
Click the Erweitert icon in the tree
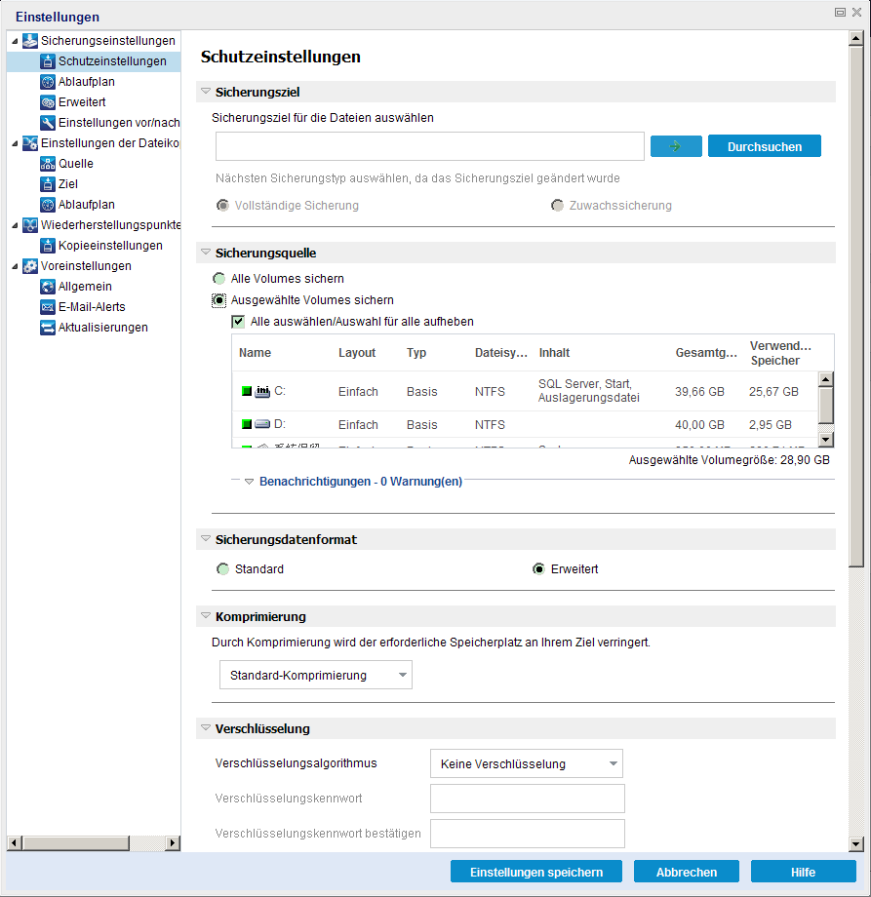click(48, 102)
